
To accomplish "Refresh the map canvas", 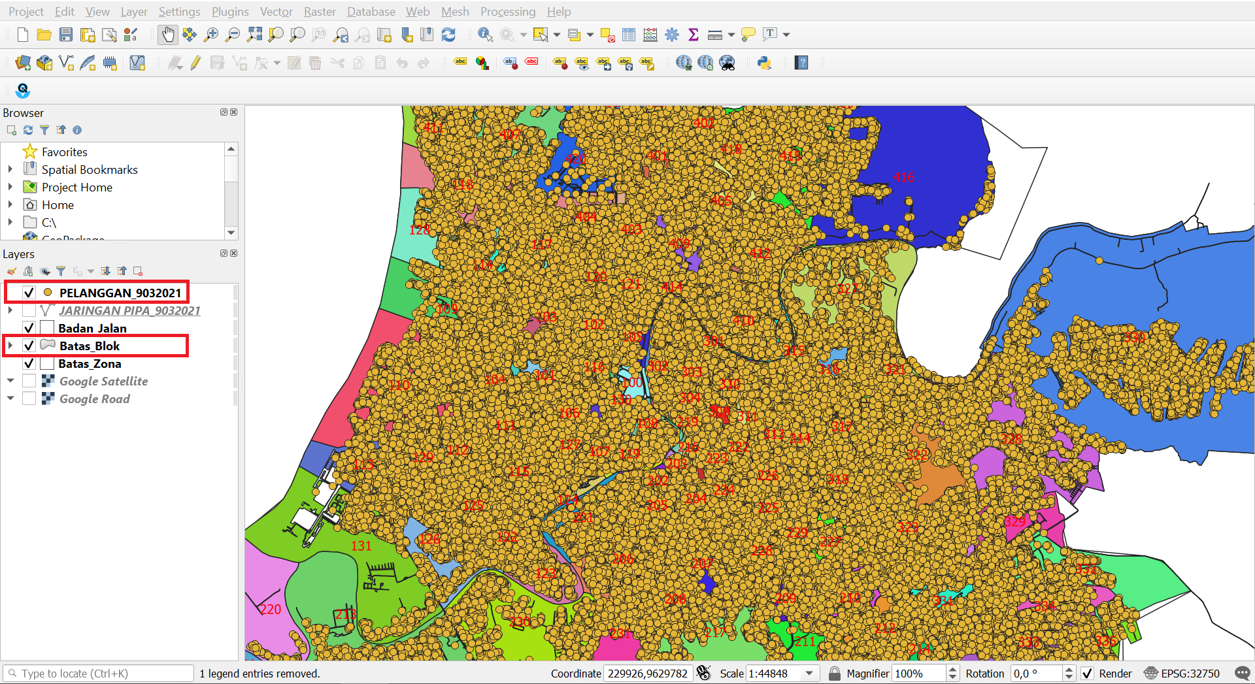I will pyautogui.click(x=449, y=34).
